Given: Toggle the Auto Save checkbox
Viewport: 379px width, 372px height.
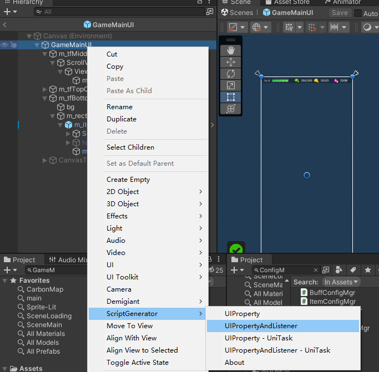Looking at the screenshot, I should tap(358, 13).
